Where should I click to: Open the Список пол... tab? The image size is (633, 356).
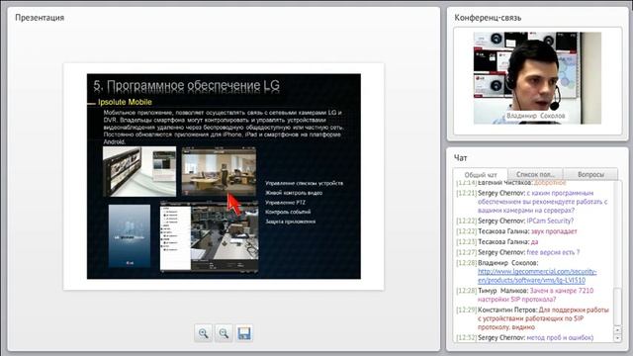tap(535, 174)
